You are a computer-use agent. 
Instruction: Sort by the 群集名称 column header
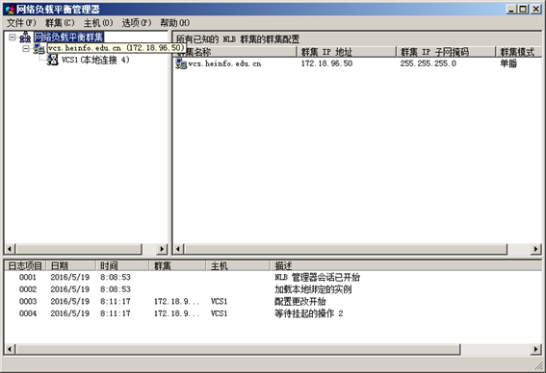[235, 52]
